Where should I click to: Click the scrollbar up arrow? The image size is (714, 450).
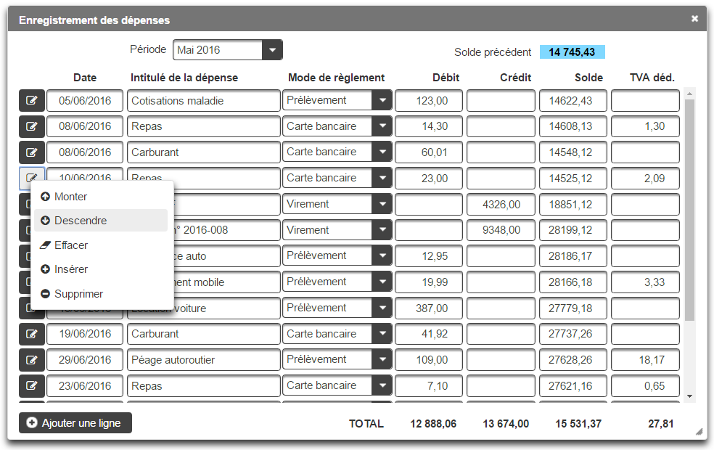click(x=689, y=94)
